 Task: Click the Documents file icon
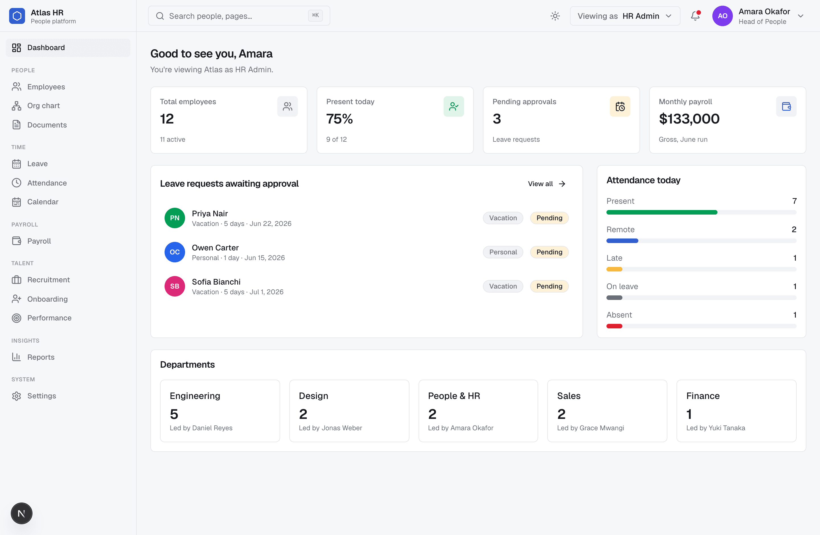17,125
